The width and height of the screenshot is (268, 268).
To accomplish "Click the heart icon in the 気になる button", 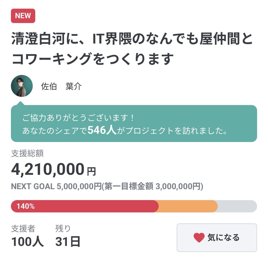I will click(199, 238).
